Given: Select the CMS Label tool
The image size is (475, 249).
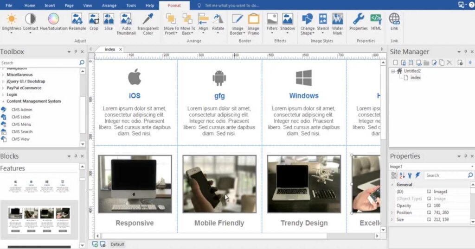Looking at the screenshot, I should 21,117.
